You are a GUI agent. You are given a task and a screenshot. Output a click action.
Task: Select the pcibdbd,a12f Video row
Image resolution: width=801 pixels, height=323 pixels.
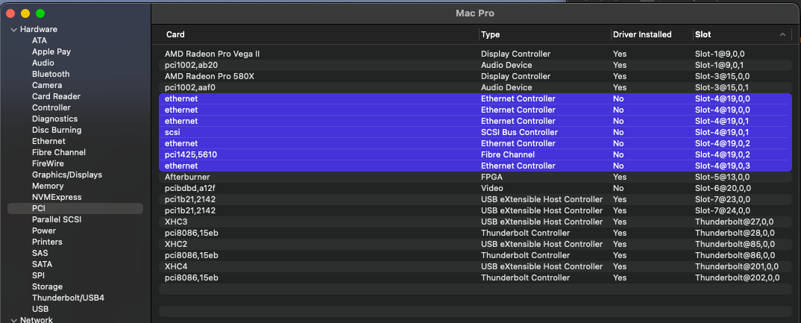[x=190, y=188]
